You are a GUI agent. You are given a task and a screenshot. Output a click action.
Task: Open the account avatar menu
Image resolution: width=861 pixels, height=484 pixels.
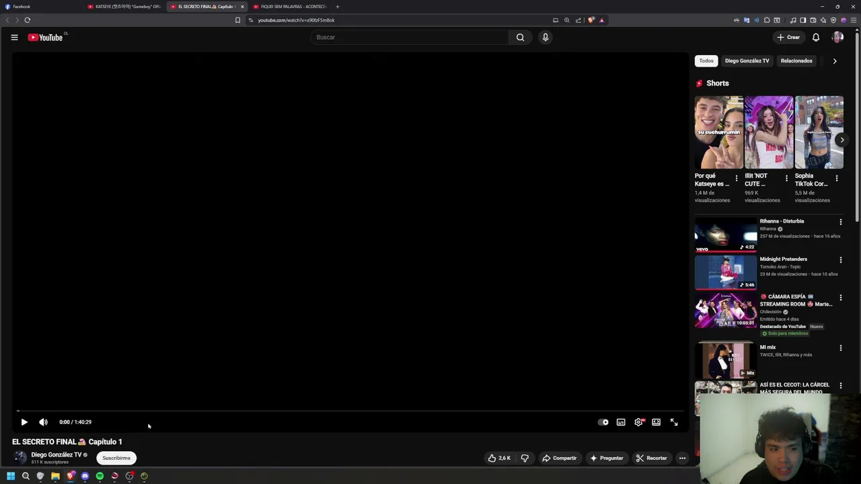point(837,38)
